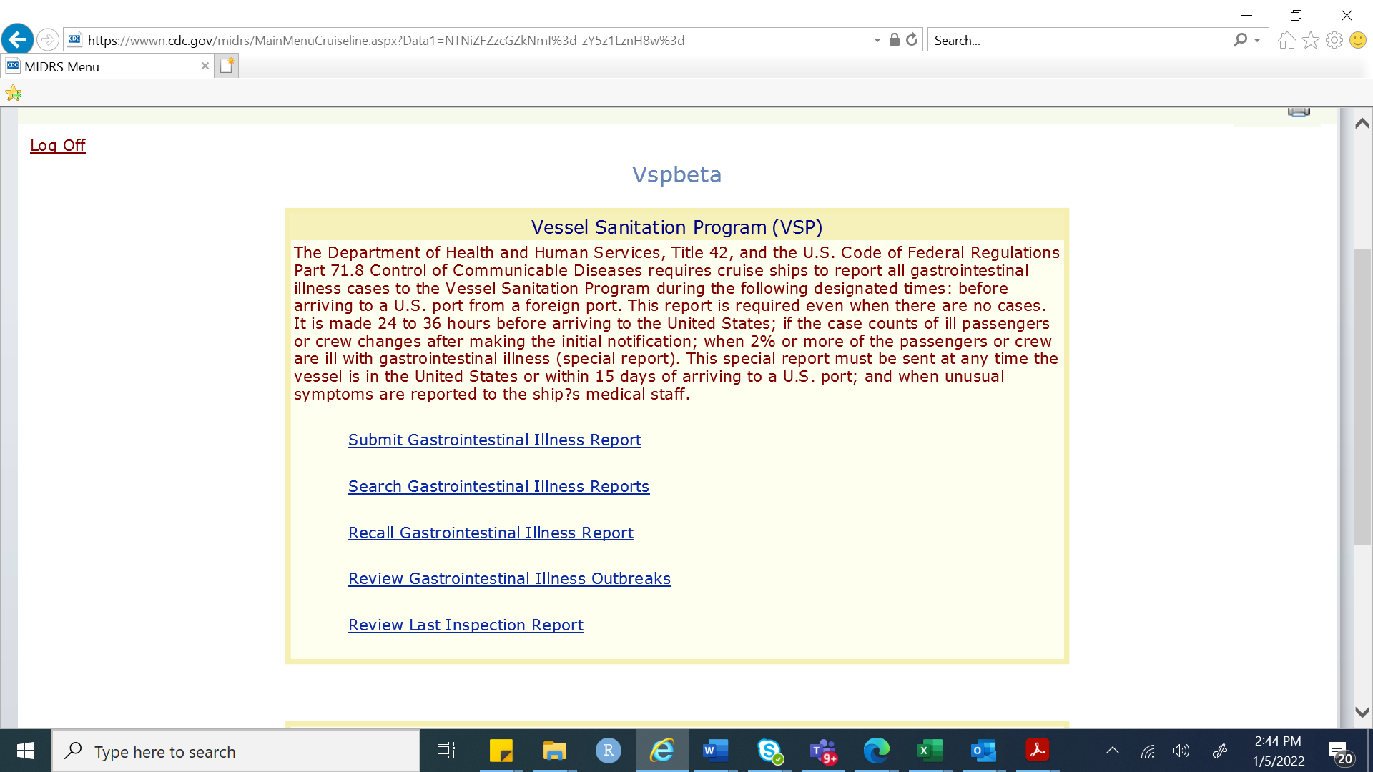Open a new browser tab
Screen dimensions: 1373x772
[226, 66]
